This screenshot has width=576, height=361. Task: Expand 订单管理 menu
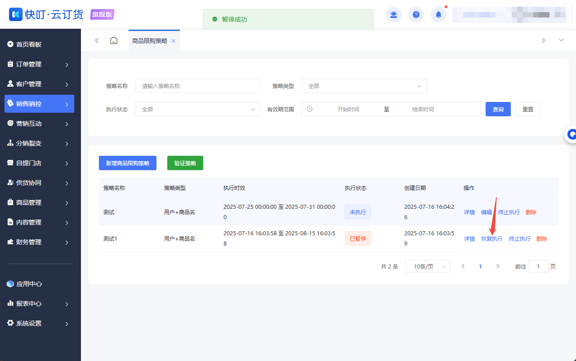39,64
